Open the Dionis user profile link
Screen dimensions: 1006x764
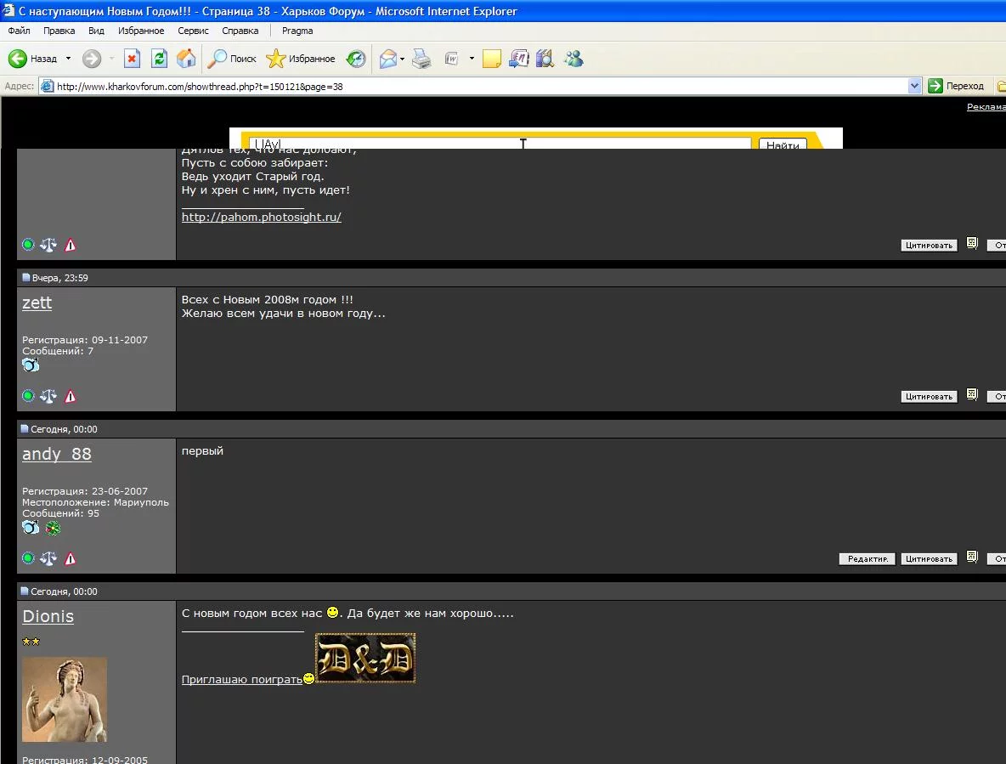point(48,616)
